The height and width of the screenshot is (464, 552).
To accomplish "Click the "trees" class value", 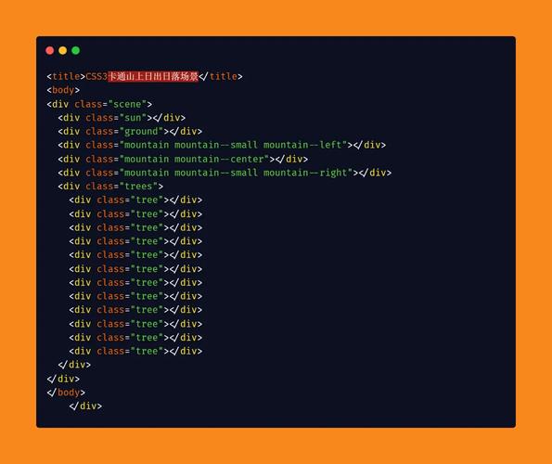I will pos(138,187).
